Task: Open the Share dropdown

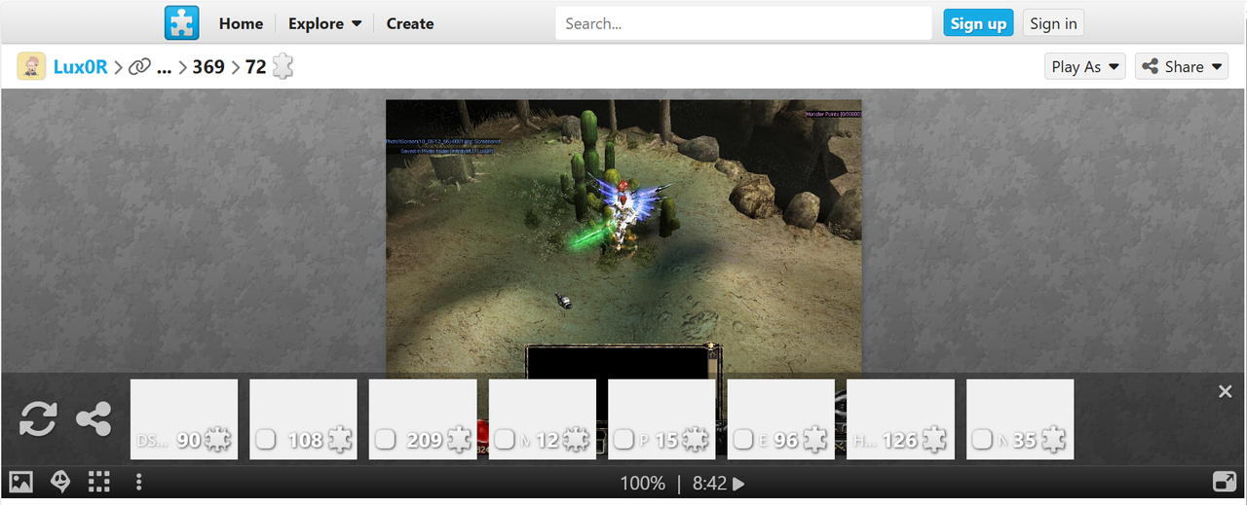Action: 1181,66
